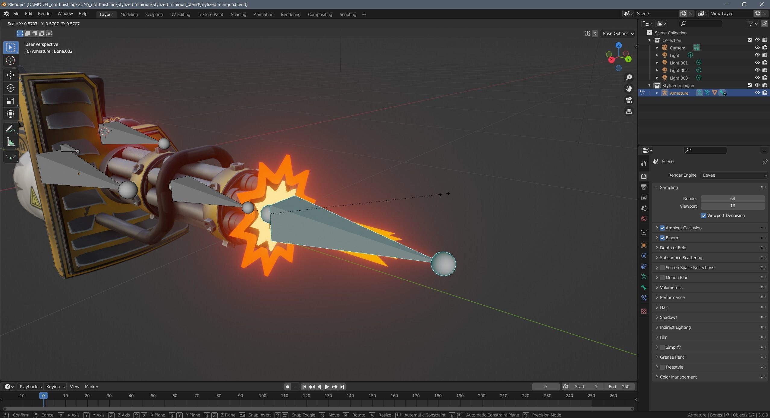Screen dimensions: 770x418
Task: Open the Tool properties tab
Action: 644,163
